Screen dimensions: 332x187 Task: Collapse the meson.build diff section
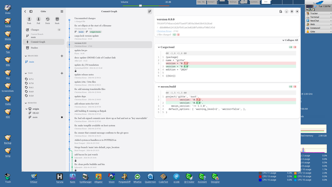coord(159,87)
